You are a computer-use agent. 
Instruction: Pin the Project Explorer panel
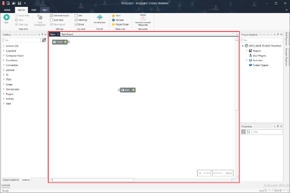[x=278, y=34]
